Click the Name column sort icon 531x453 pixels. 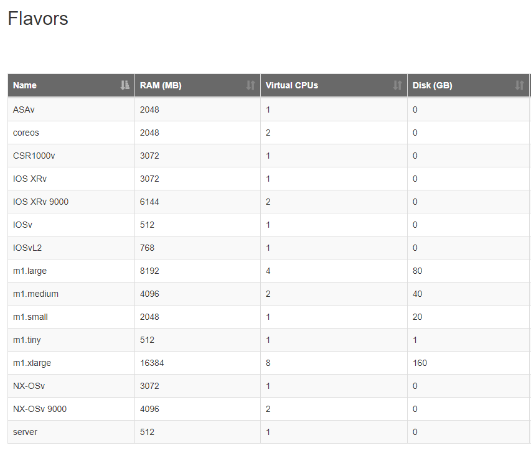pyautogui.click(x=125, y=85)
